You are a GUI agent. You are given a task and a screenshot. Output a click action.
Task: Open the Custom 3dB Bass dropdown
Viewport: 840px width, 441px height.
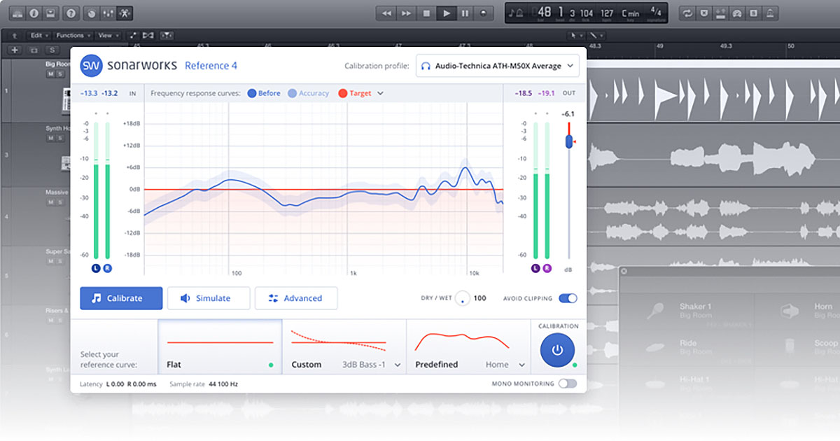pos(372,365)
